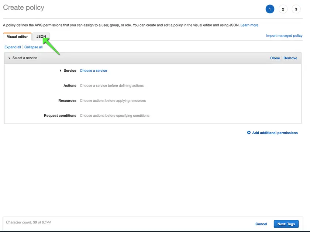Screen dimensions: 310x232
Task: Click 'Choose a service before defining actions' text
Action: [112, 85]
